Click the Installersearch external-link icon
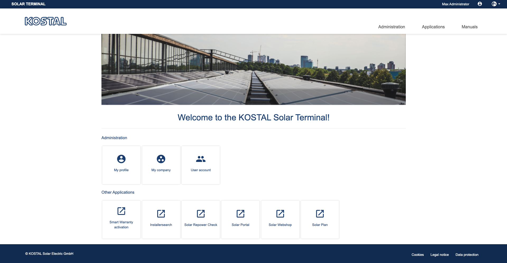This screenshot has width=507, height=263. click(x=161, y=214)
